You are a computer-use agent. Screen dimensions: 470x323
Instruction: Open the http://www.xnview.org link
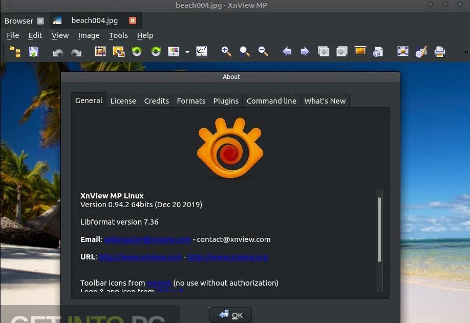228,257
